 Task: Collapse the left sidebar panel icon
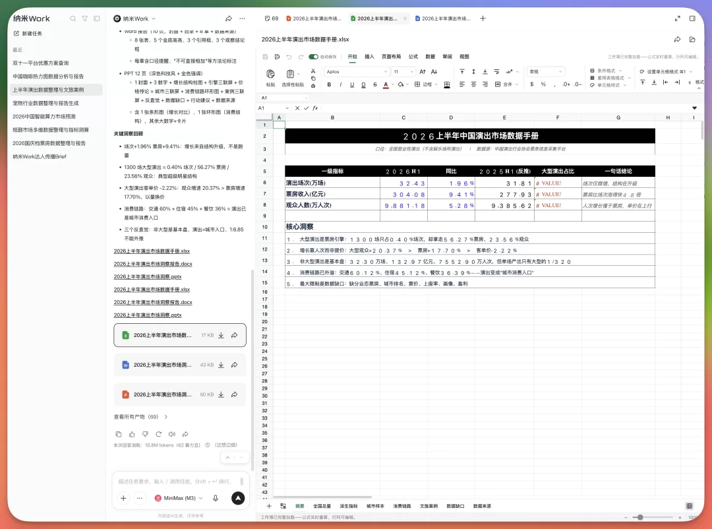tap(97, 18)
